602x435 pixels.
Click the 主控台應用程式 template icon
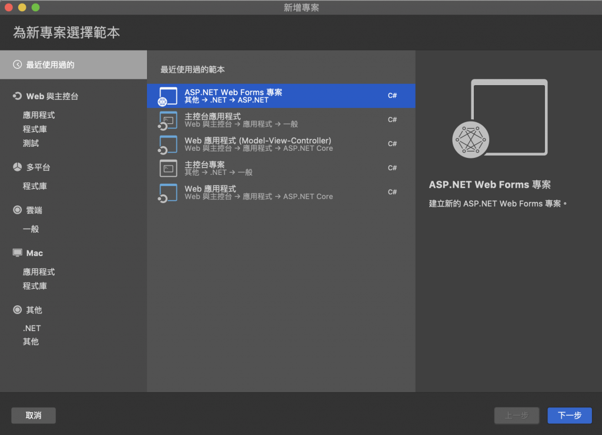pyautogui.click(x=168, y=120)
